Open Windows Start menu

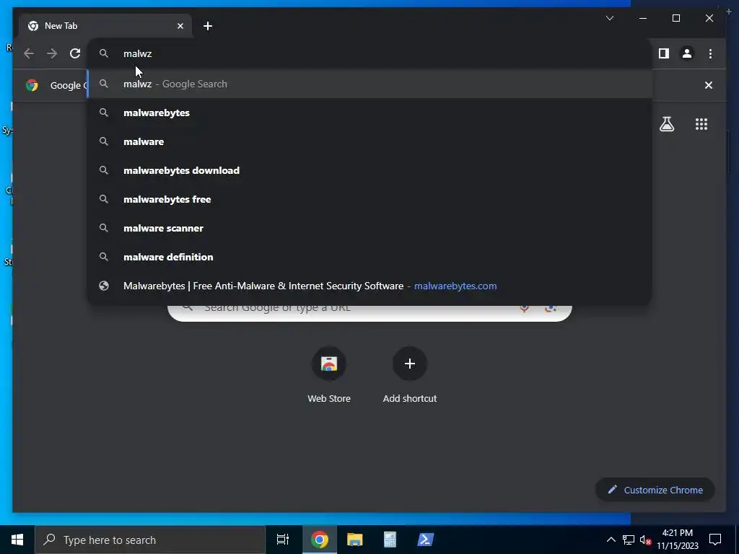click(x=17, y=540)
